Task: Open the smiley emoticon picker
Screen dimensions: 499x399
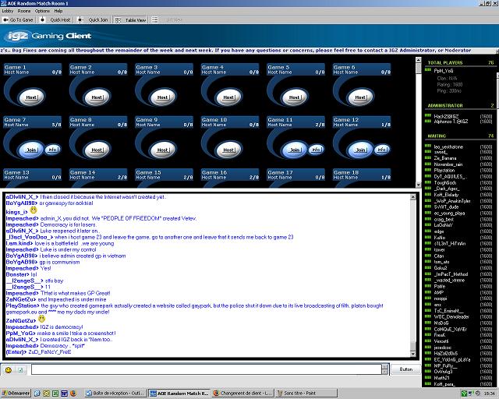Action: tap(9, 369)
